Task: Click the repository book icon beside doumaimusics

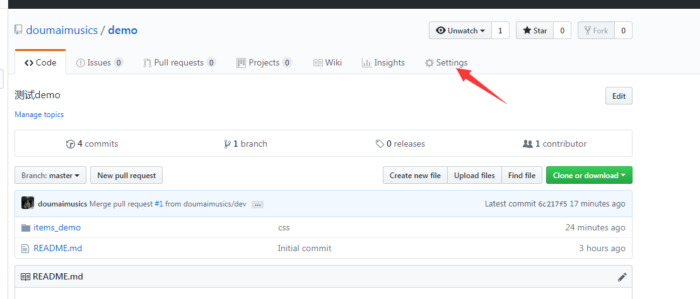Action: (x=18, y=30)
